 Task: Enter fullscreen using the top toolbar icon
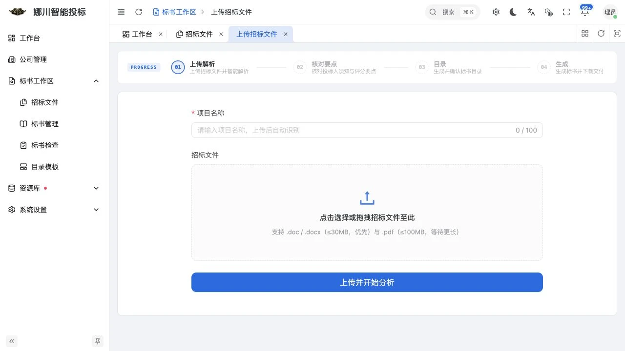[566, 12]
